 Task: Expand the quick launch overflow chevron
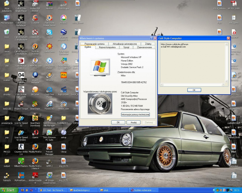tap(36, 189)
